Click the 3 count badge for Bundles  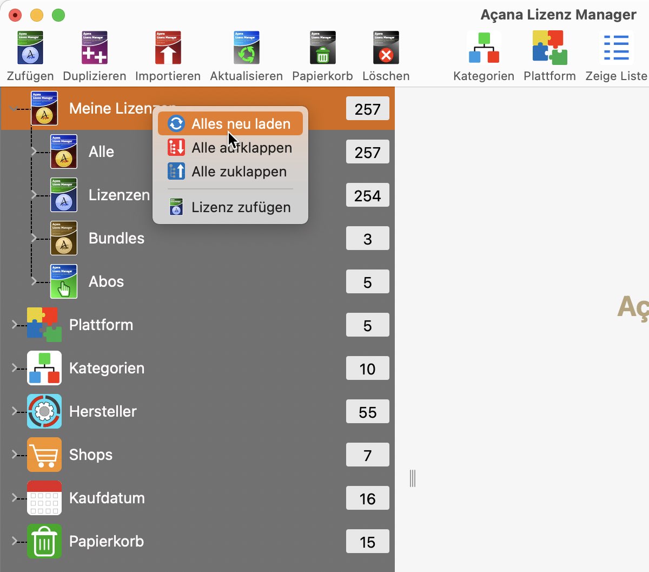[x=368, y=239]
